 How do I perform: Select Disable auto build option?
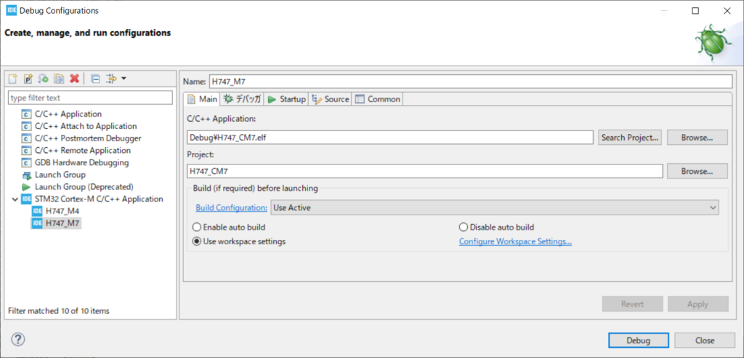coord(464,227)
